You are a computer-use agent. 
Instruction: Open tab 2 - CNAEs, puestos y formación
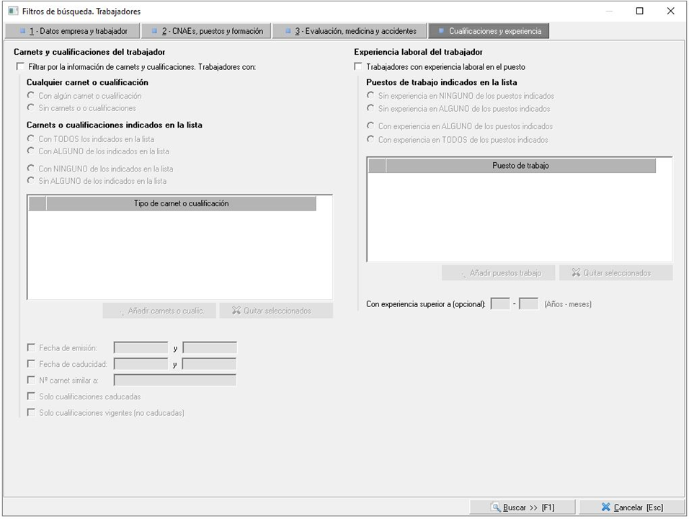206,31
